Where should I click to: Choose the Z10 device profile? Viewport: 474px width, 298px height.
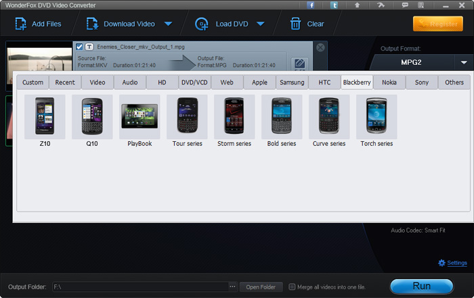click(x=45, y=121)
